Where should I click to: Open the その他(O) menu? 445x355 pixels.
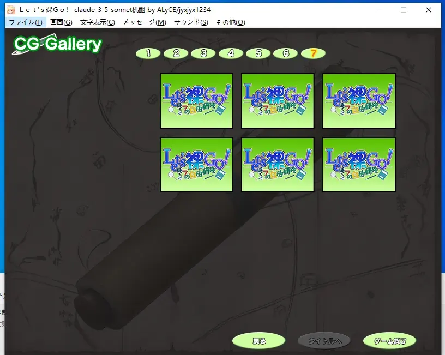(x=231, y=22)
